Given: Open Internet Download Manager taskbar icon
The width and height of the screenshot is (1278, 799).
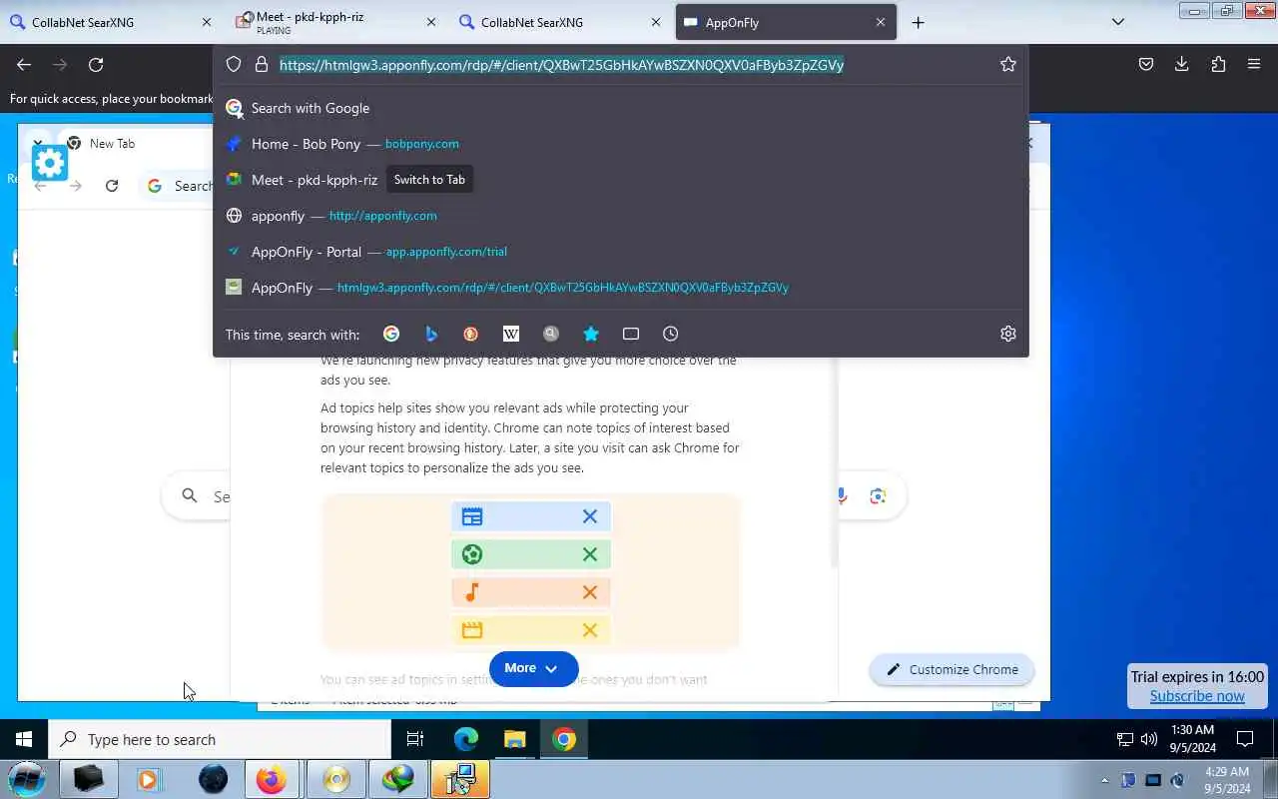Looking at the screenshot, I should pos(397,779).
